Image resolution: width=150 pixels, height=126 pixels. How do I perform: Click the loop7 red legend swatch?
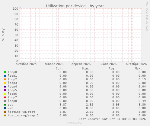tap(5, 97)
